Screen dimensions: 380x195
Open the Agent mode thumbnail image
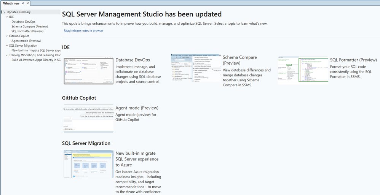[88, 119]
